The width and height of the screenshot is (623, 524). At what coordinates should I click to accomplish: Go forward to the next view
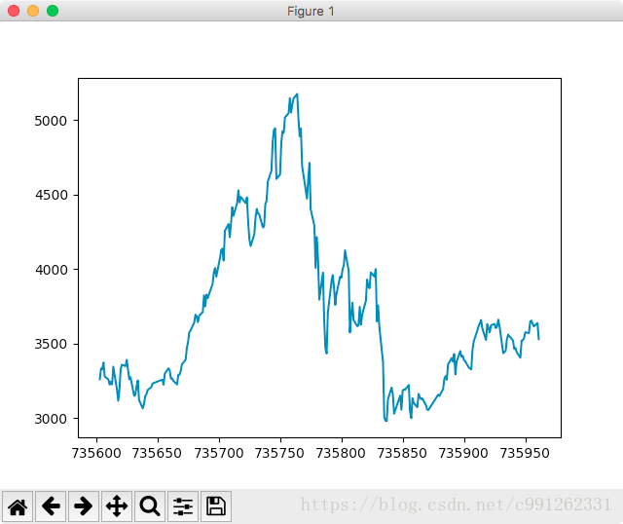(x=84, y=506)
